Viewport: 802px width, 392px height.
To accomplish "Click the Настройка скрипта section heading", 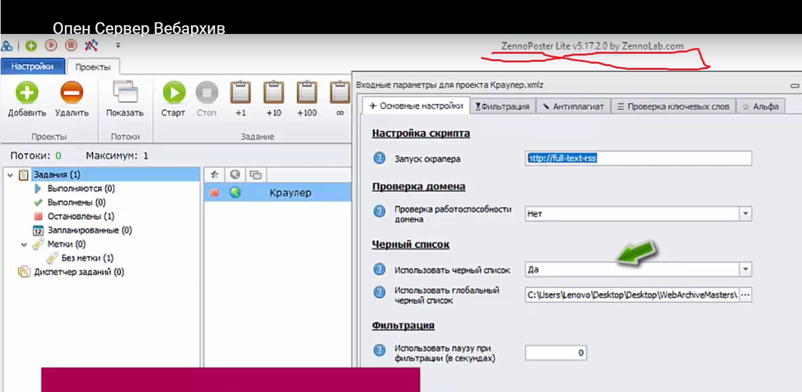I will [x=421, y=133].
